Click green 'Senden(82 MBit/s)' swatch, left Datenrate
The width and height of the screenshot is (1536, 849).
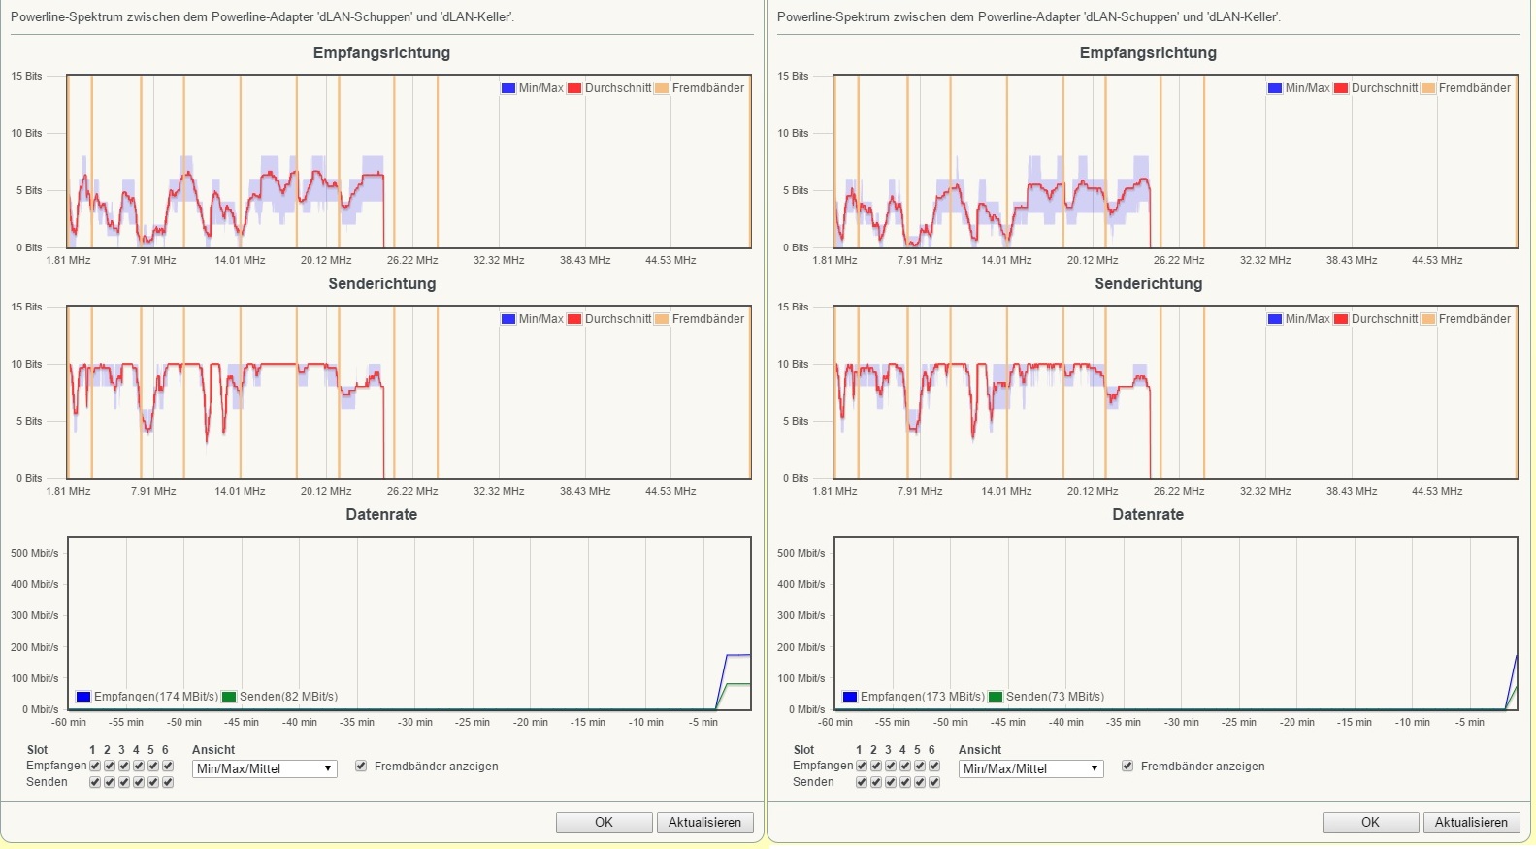(x=229, y=697)
